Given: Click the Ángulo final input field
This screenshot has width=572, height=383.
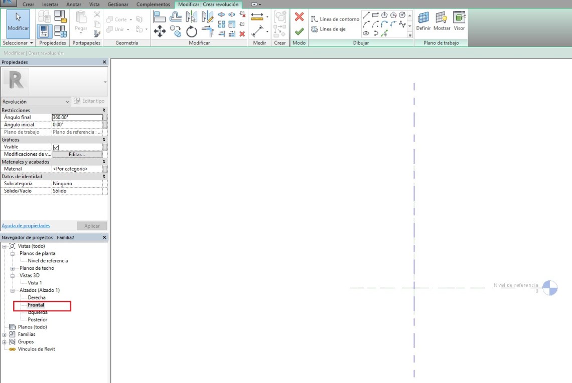Looking at the screenshot, I should coord(77,118).
